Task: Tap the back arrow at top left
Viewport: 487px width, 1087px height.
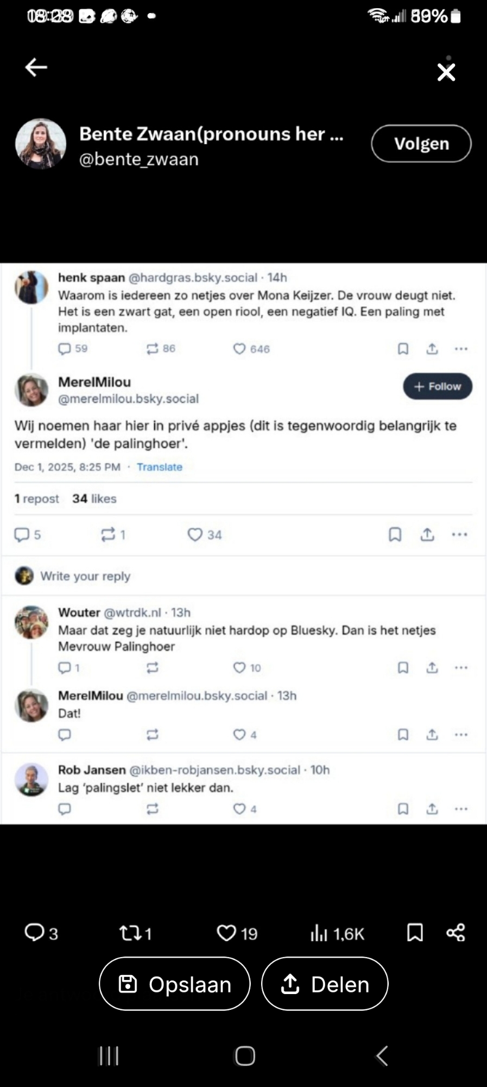Action: (36, 67)
